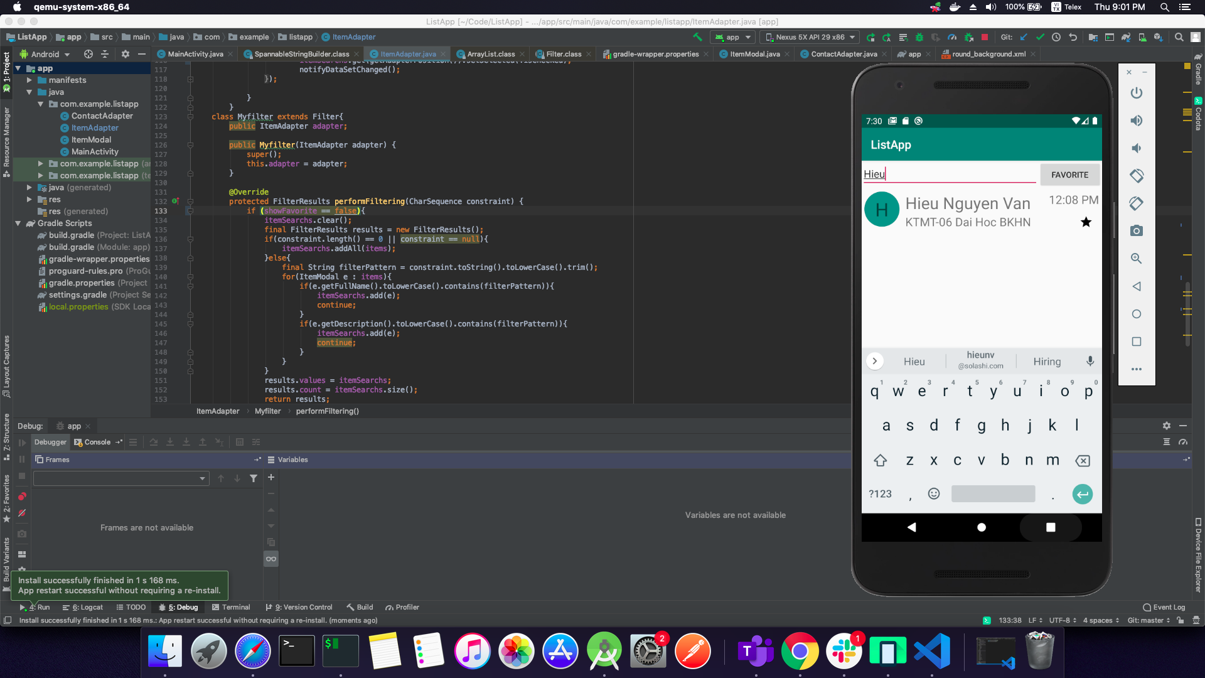
Task: Open the Nexus 5X API 29 device dropdown
Action: 809,37
